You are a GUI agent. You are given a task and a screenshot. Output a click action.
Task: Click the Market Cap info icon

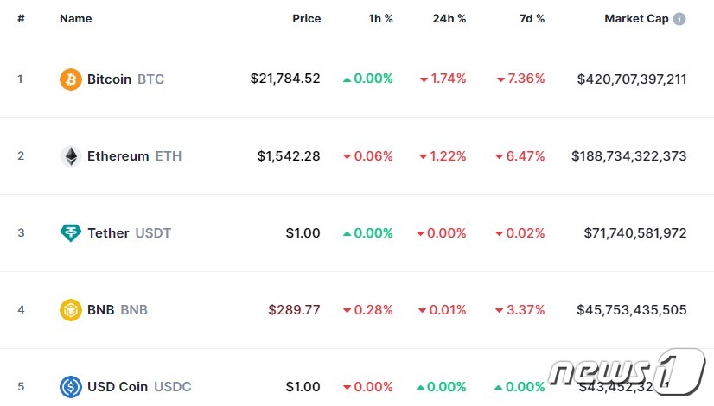coord(679,19)
